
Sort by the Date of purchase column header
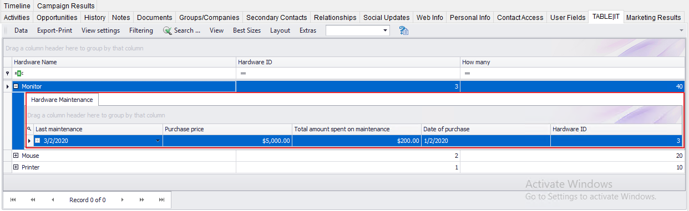486,129
